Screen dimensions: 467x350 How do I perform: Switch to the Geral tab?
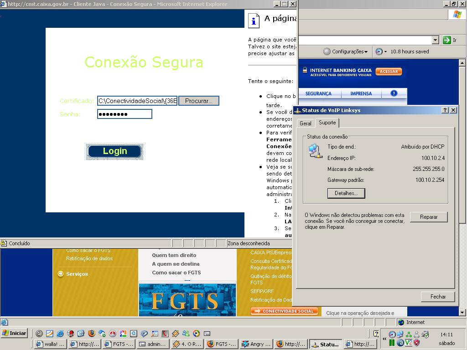(305, 123)
